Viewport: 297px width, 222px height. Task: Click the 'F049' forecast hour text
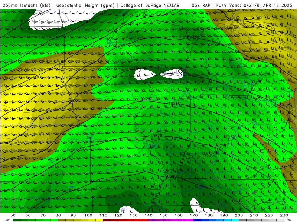[x=221, y=5]
